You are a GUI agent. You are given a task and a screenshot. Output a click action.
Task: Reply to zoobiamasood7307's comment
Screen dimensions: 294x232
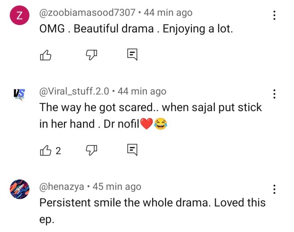[132, 55]
